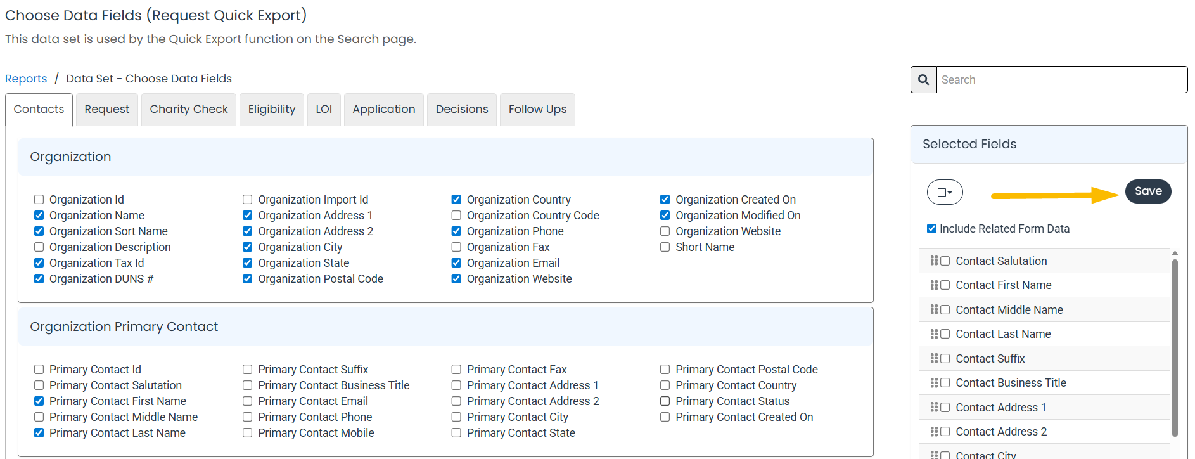This screenshot has width=1195, height=459.
Task: Tick Contact Last Name in Selected Fields
Action: [945, 334]
